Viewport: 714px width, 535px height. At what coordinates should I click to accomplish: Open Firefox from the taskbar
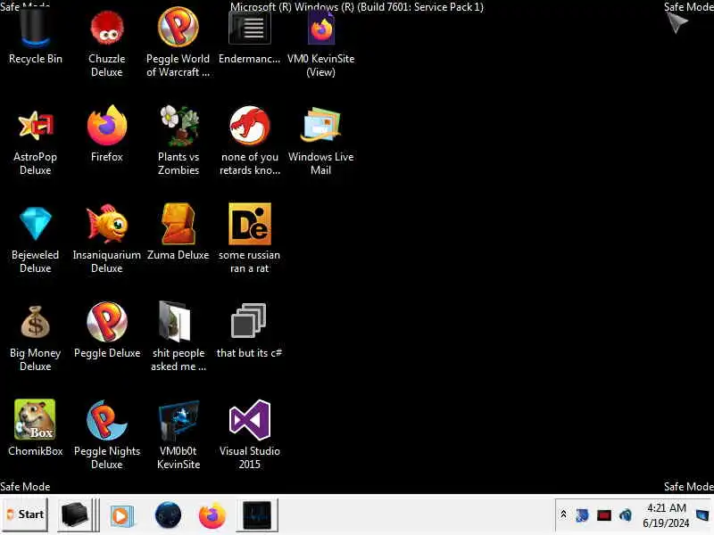coord(212,515)
